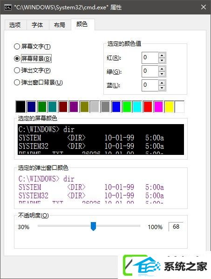This screenshot has height=279, width=211.
Task: Increase the red (红) value with up arrow
Action: pyautogui.click(x=162, y=56)
